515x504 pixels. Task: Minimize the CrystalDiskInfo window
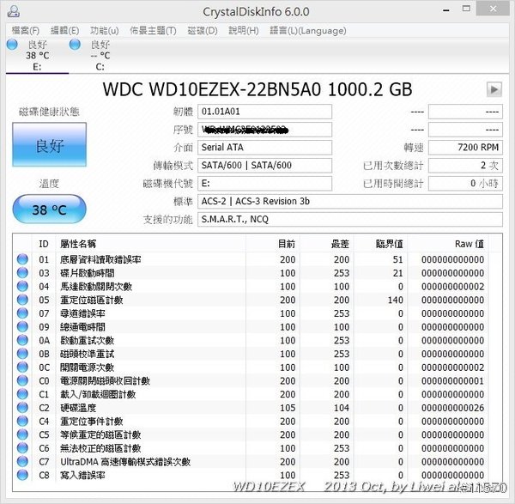coord(446,9)
